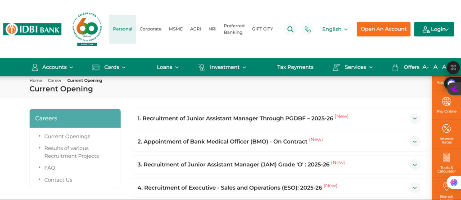
Task: Click Recruitment of Junior Assistant Manager PGDBF title
Action: coord(235,118)
